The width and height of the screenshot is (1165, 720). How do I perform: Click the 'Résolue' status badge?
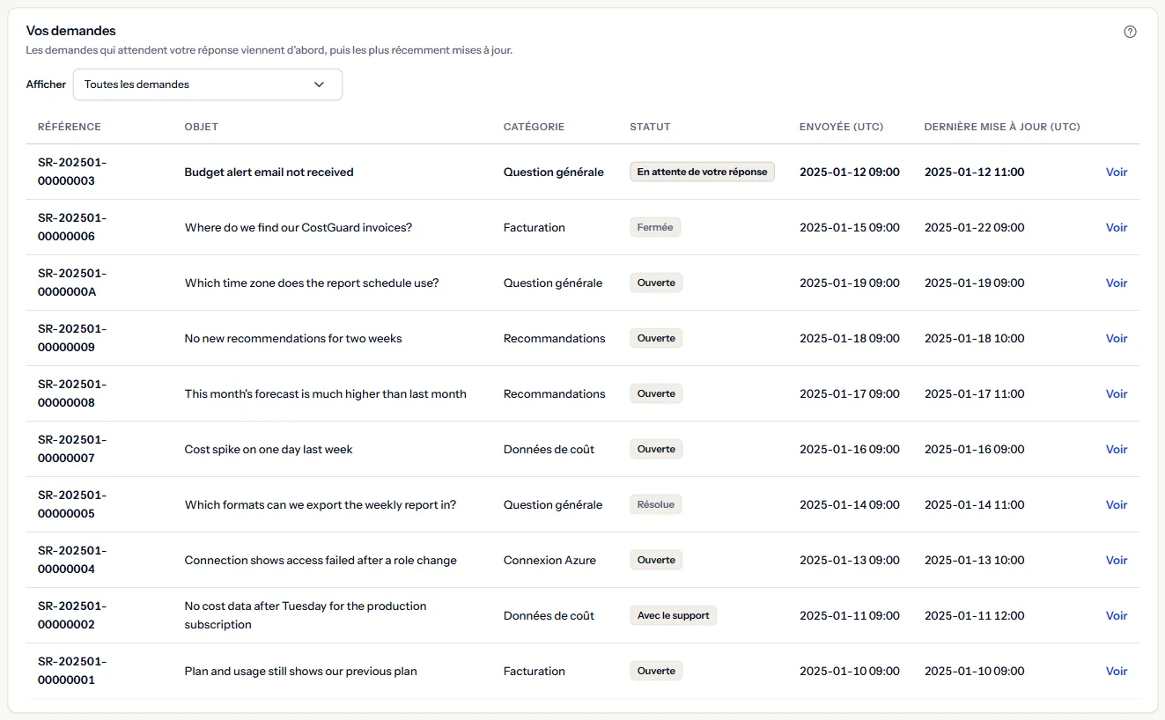coord(656,505)
